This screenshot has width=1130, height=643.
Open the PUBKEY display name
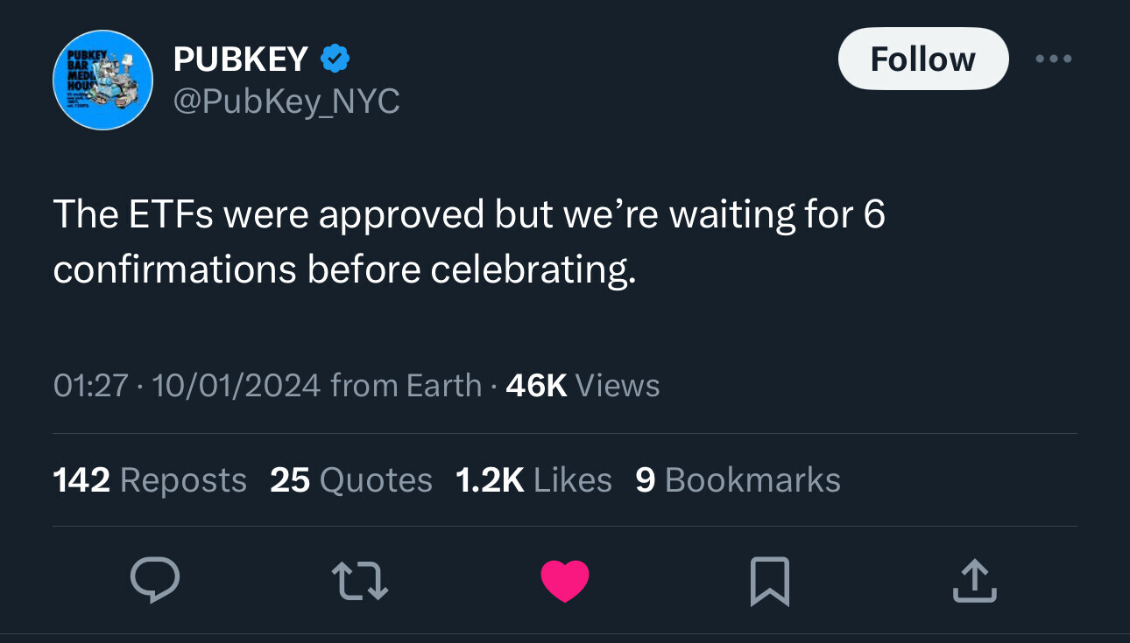point(241,59)
